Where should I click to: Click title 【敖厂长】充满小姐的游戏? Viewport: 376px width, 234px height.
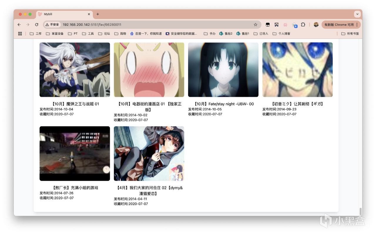(75, 188)
